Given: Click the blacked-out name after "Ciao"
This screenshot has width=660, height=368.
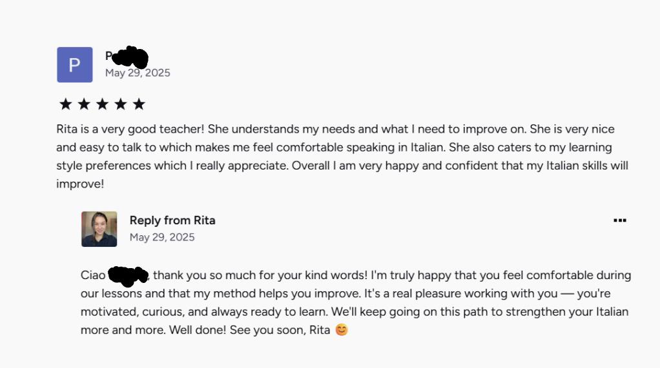Looking at the screenshot, I should pos(129,276).
